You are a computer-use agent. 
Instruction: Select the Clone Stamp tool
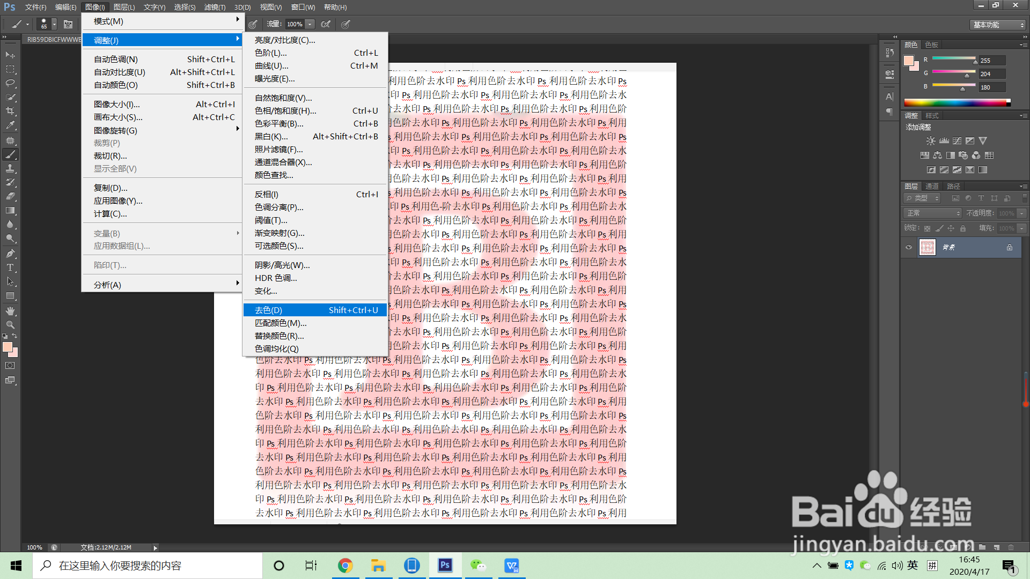pyautogui.click(x=10, y=168)
